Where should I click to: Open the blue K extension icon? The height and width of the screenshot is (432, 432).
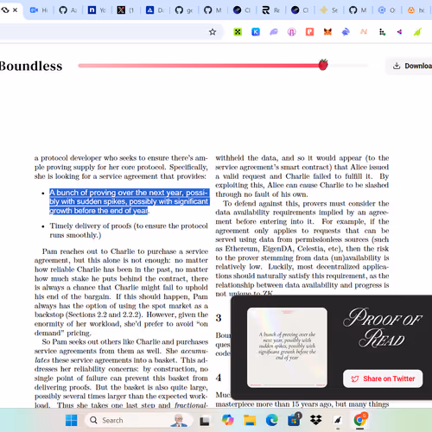pyautogui.click(x=256, y=32)
